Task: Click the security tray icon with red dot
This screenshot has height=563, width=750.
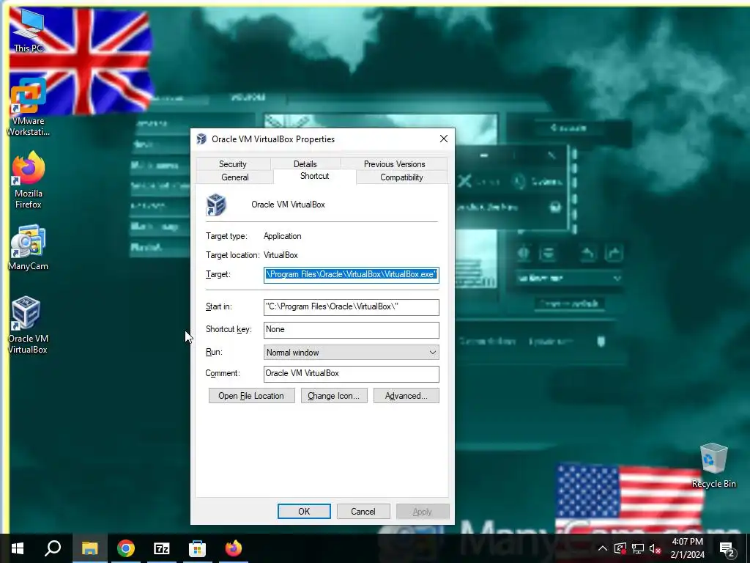Action: click(620, 548)
